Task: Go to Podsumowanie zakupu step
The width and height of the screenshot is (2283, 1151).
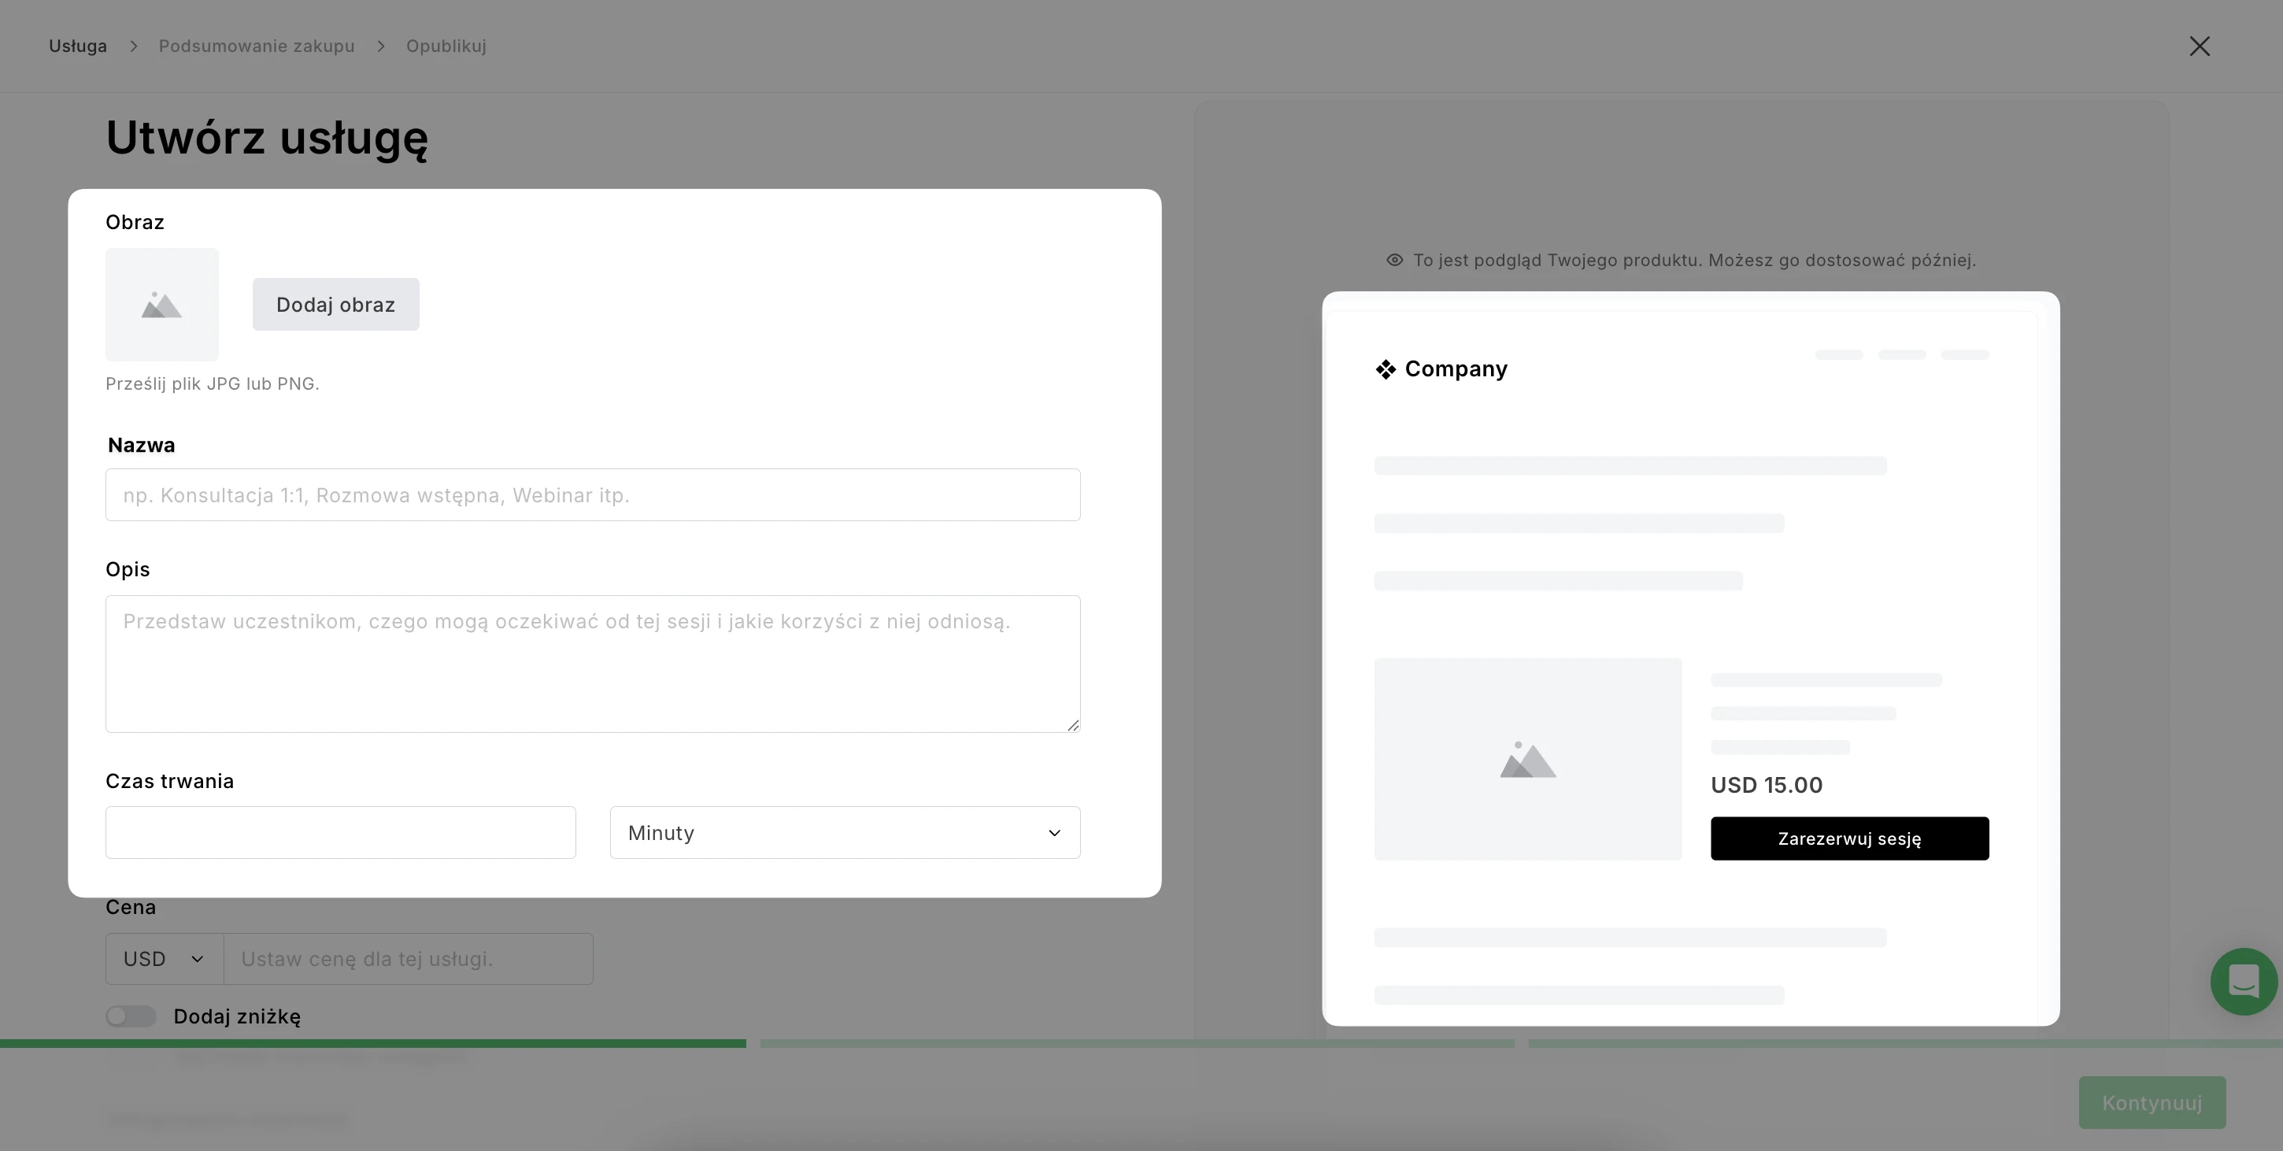Action: click(256, 46)
